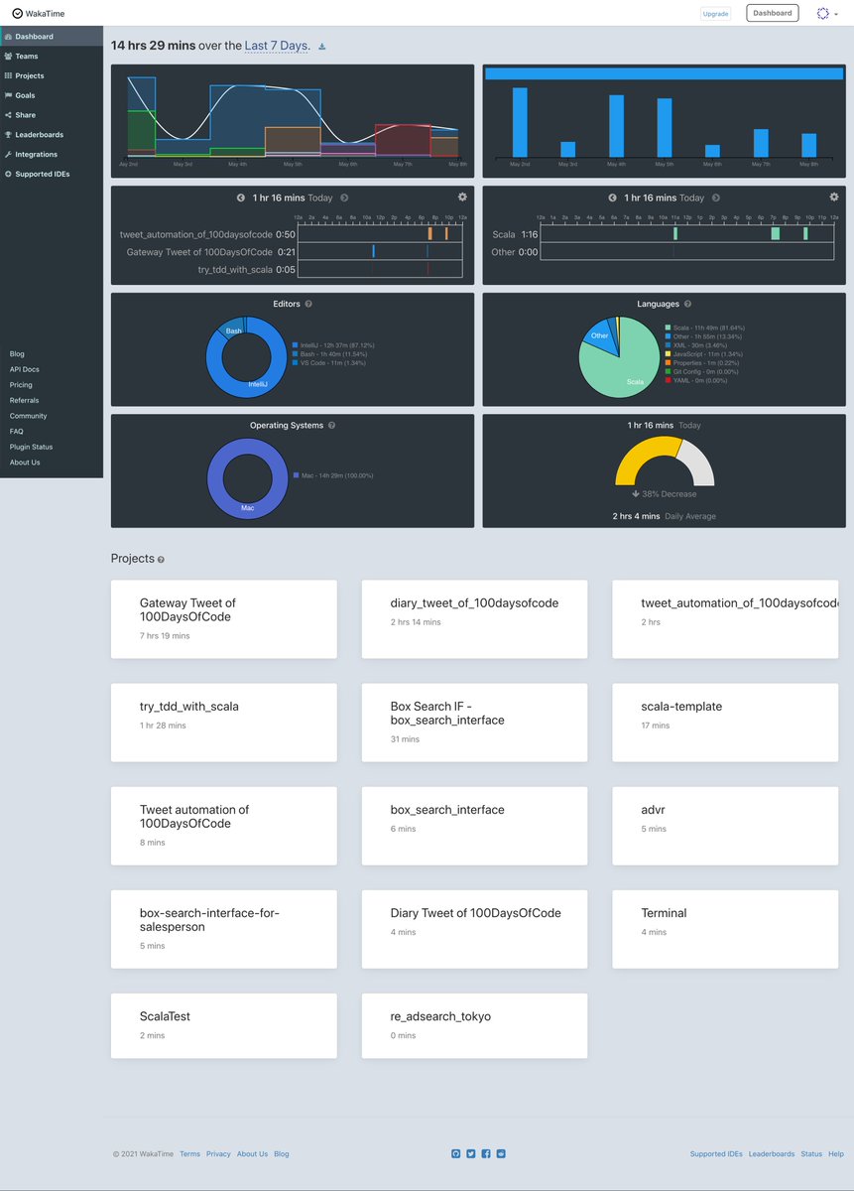
Task: Click help icon next to Operating Systems
Action: click(x=331, y=425)
